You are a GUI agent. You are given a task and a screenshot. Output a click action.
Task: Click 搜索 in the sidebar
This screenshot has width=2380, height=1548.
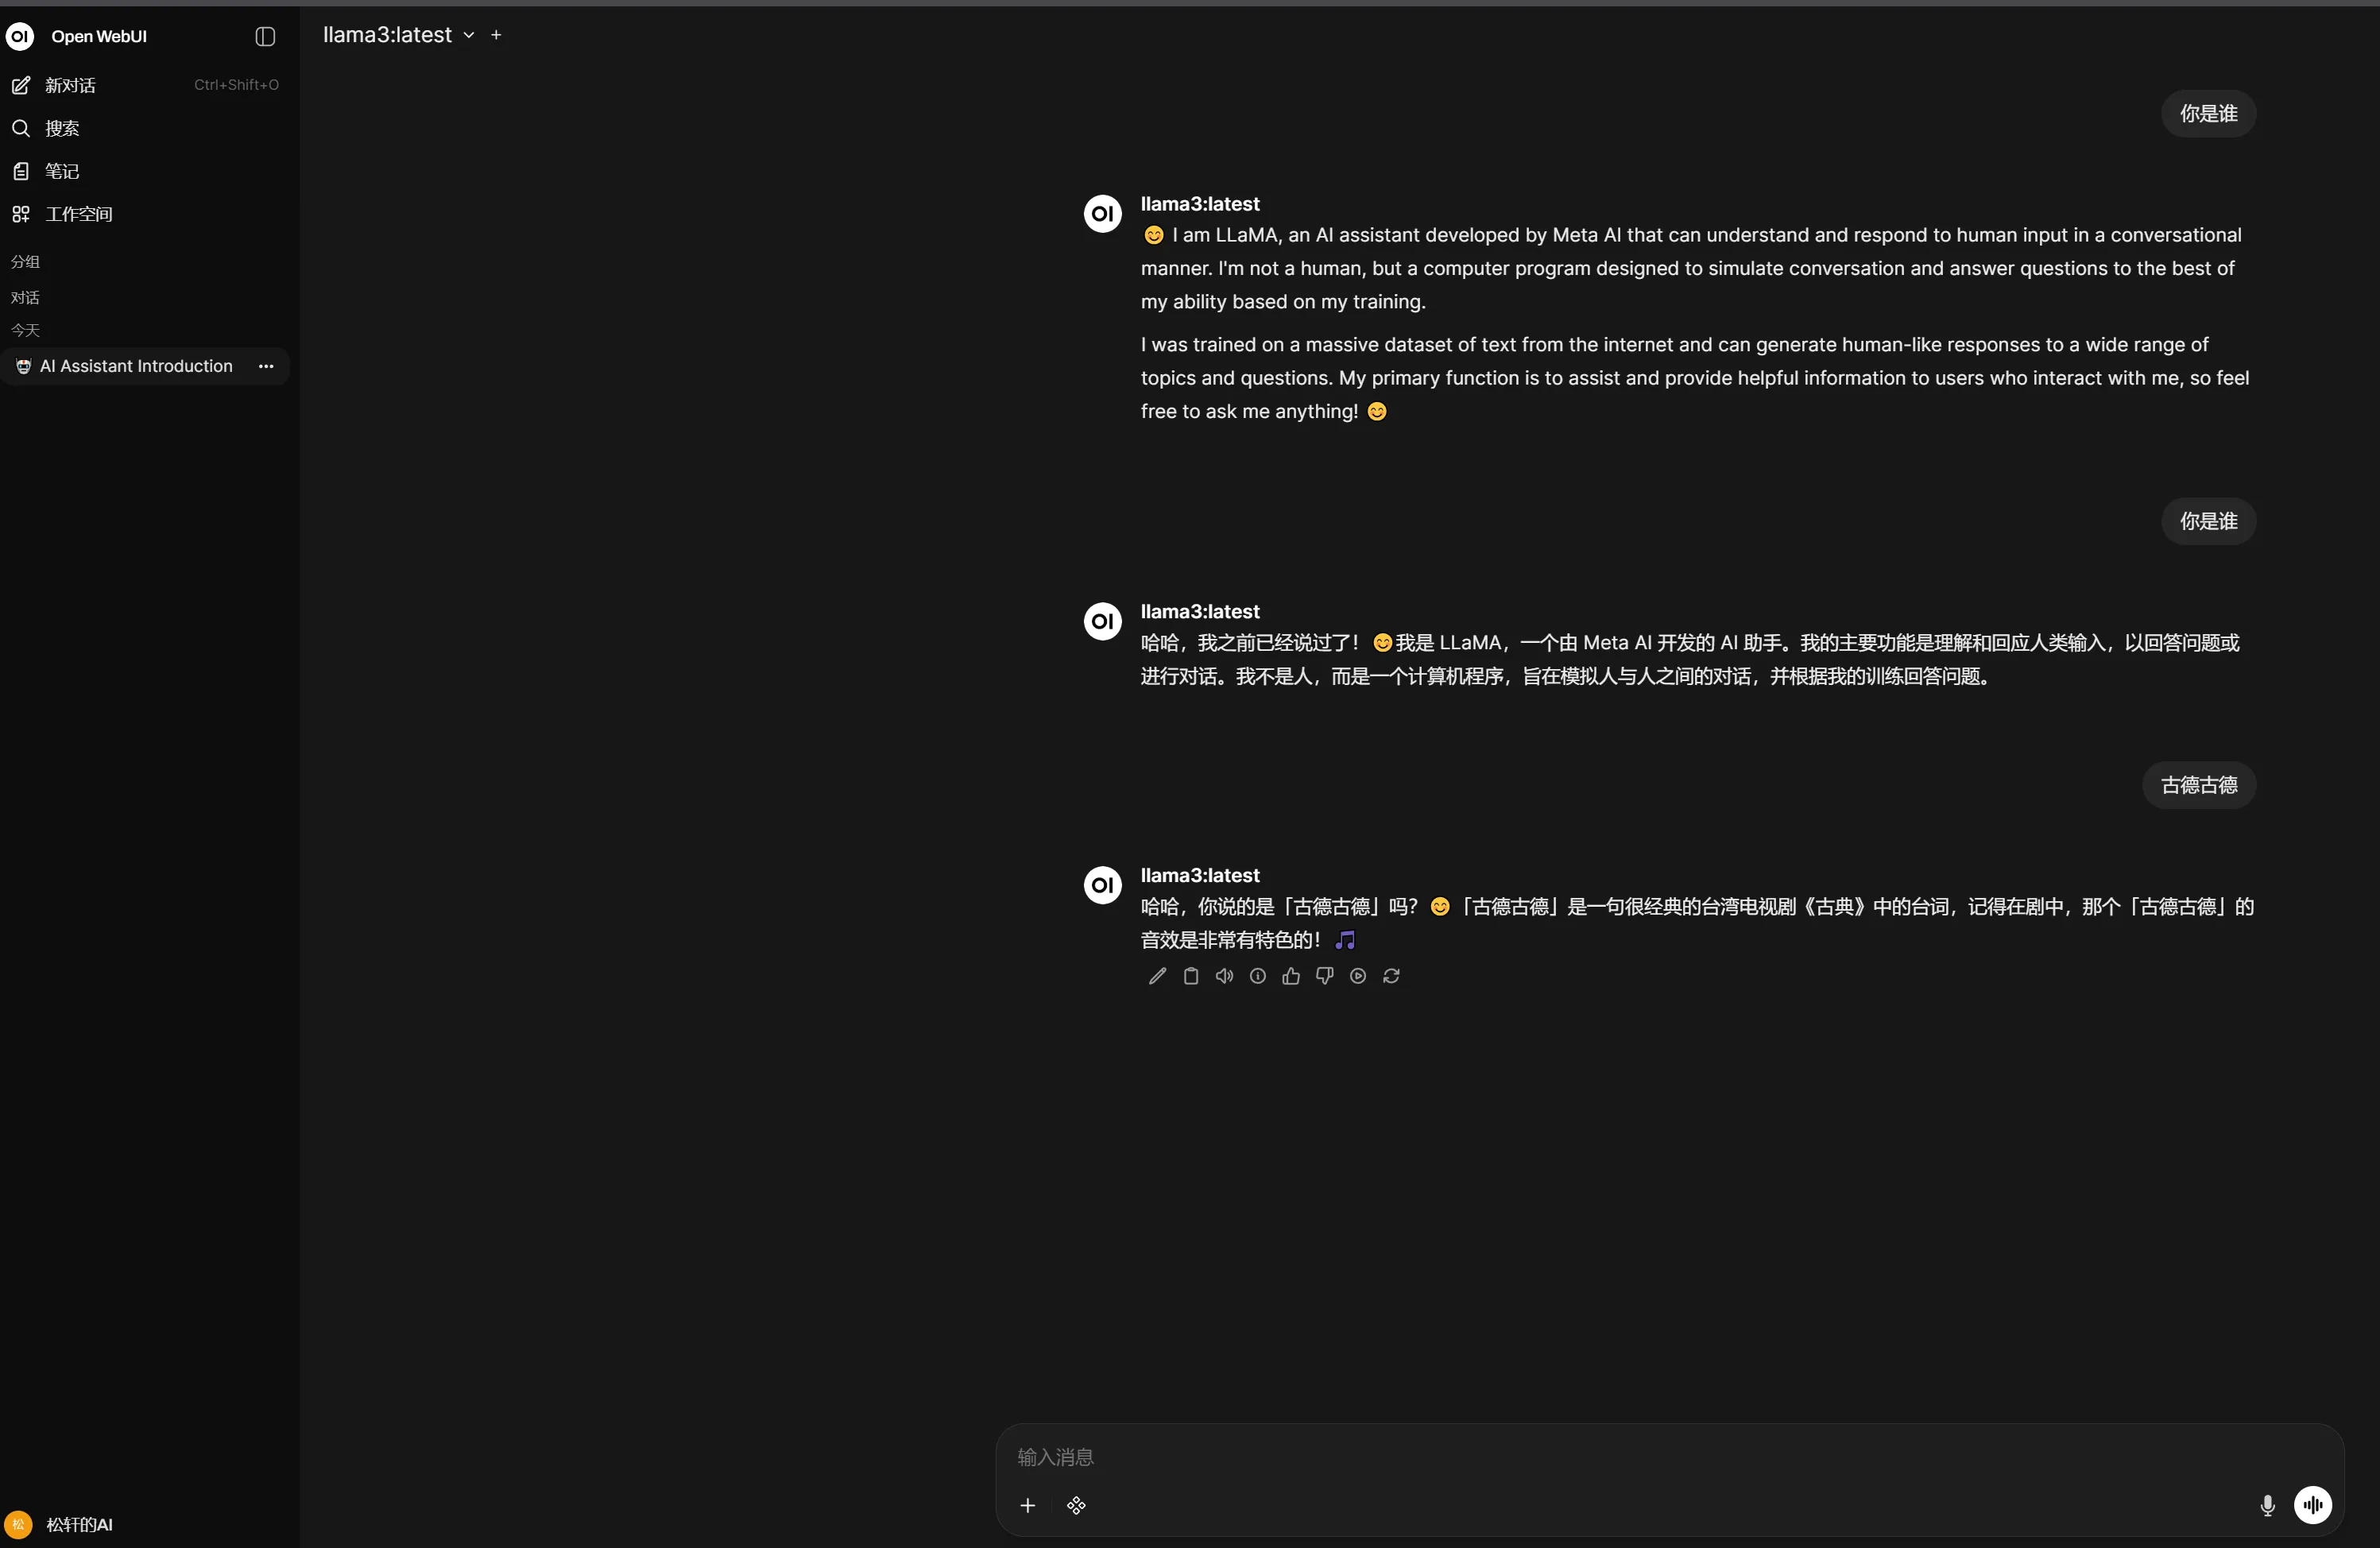click(x=61, y=128)
